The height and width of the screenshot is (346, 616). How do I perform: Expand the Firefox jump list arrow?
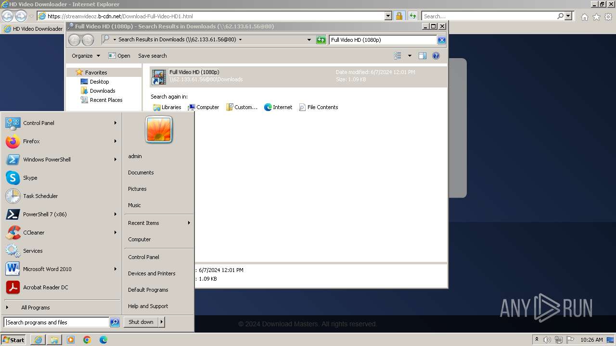point(115,141)
